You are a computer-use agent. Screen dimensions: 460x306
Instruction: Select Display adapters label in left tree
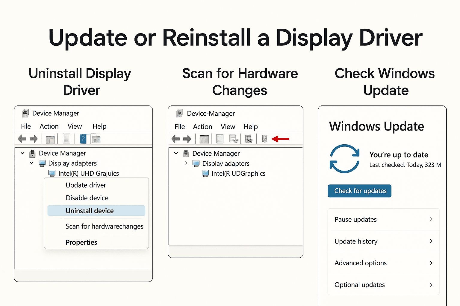[72, 163]
